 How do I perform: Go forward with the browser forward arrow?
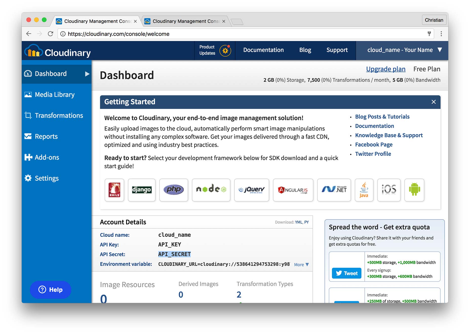coord(40,34)
